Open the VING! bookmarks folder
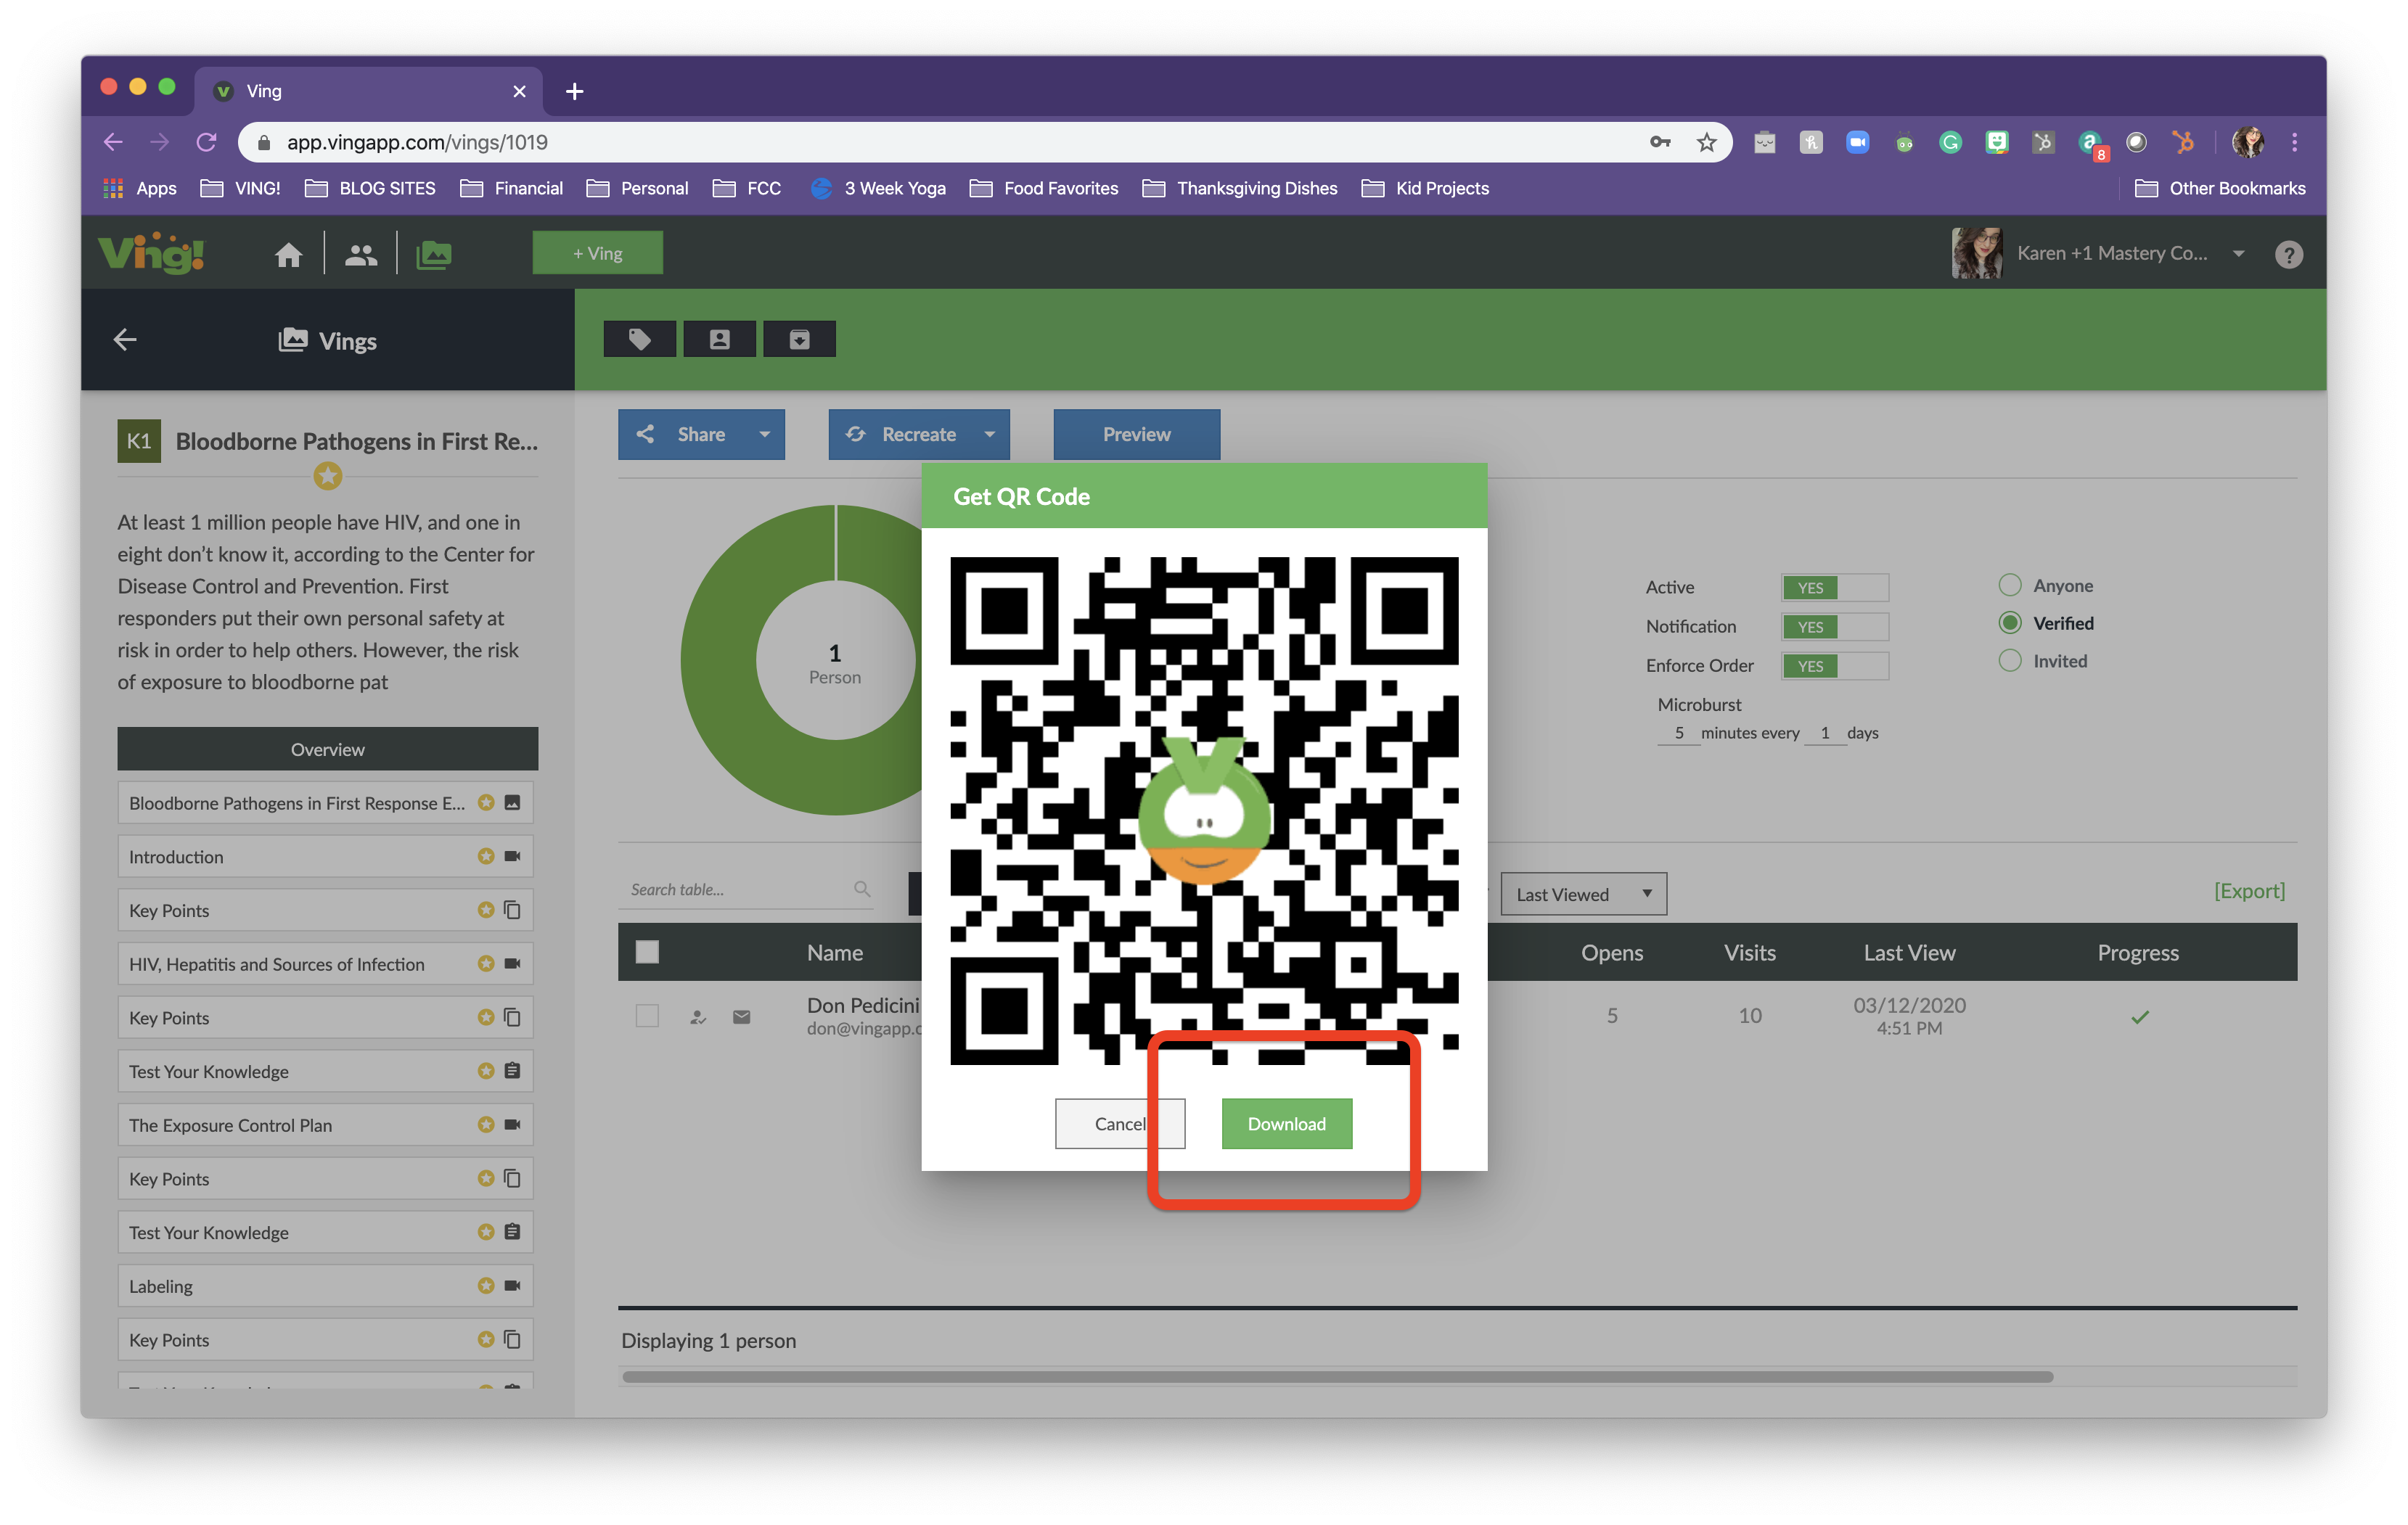Screen dimensions: 2408x1525 [240, 188]
